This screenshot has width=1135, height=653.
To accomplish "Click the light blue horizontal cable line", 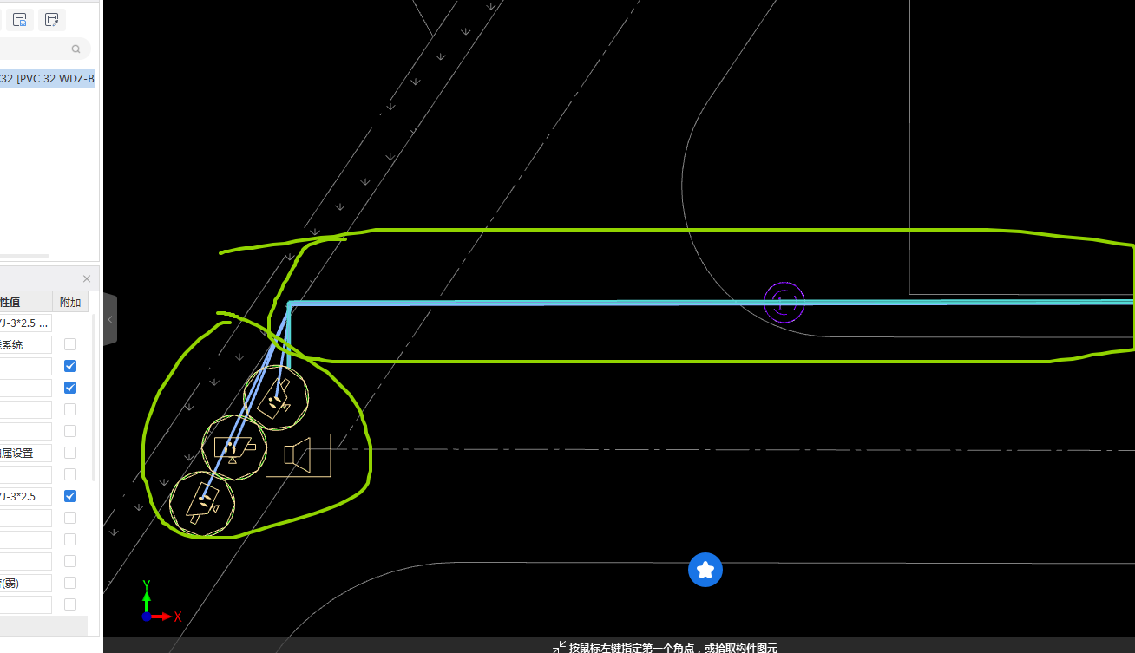I will coord(712,303).
